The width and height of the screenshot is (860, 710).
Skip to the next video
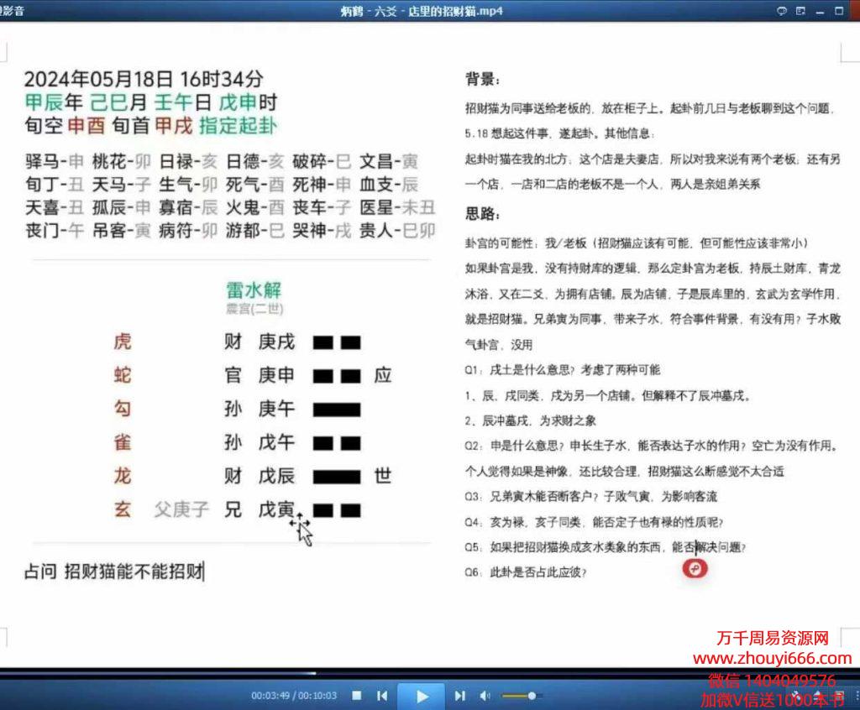(459, 696)
